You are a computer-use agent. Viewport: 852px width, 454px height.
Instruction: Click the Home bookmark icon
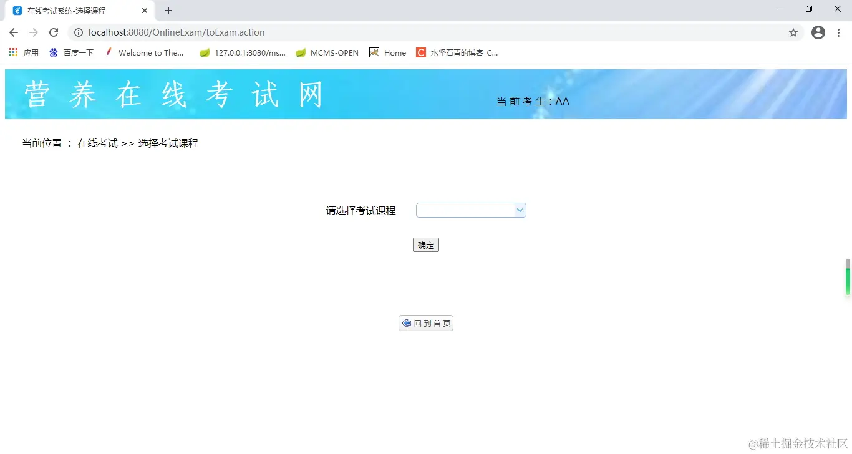[x=374, y=52]
